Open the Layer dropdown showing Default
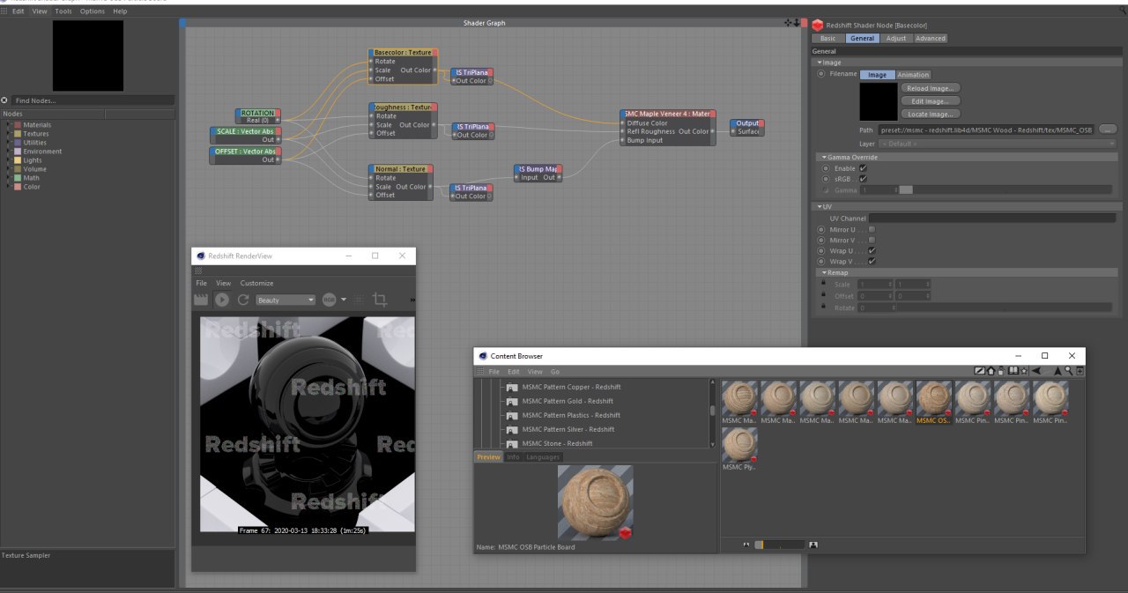Viewport: 1128px width, 593px height. 998,144
